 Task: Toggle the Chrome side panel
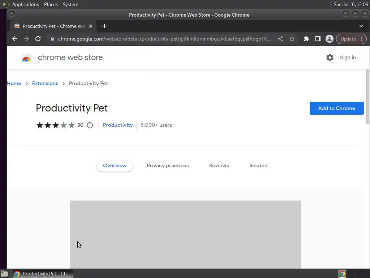318,39
